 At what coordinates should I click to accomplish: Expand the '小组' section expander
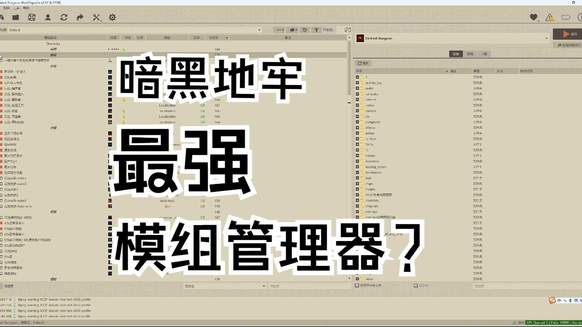pos(53,127)
